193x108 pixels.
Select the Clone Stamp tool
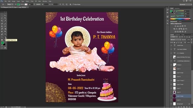click(x=2, y=26)
